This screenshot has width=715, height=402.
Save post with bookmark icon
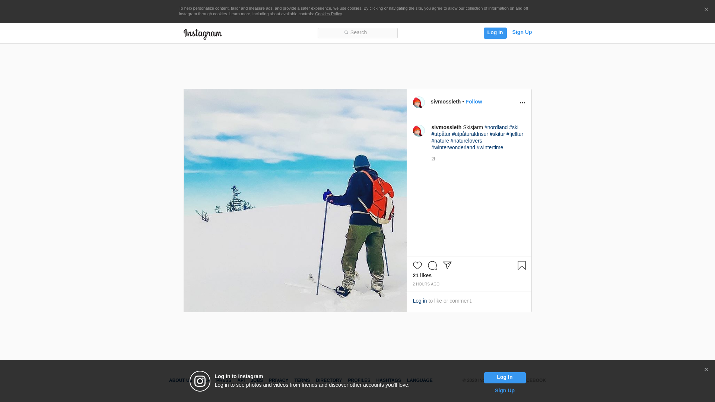[521, 265]
